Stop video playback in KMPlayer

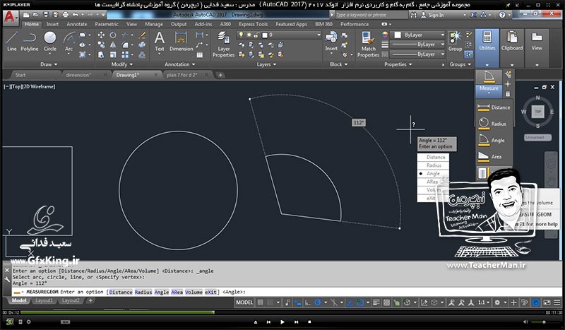tap(309, 322)
